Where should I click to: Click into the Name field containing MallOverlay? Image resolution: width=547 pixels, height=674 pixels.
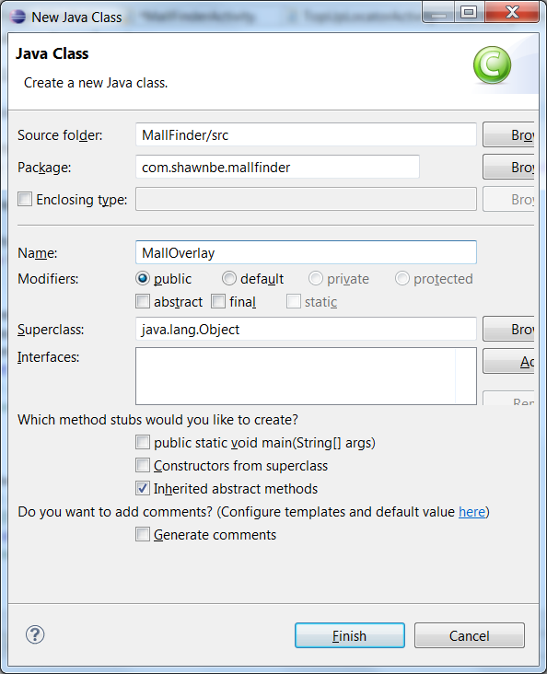tap(306, 252)
